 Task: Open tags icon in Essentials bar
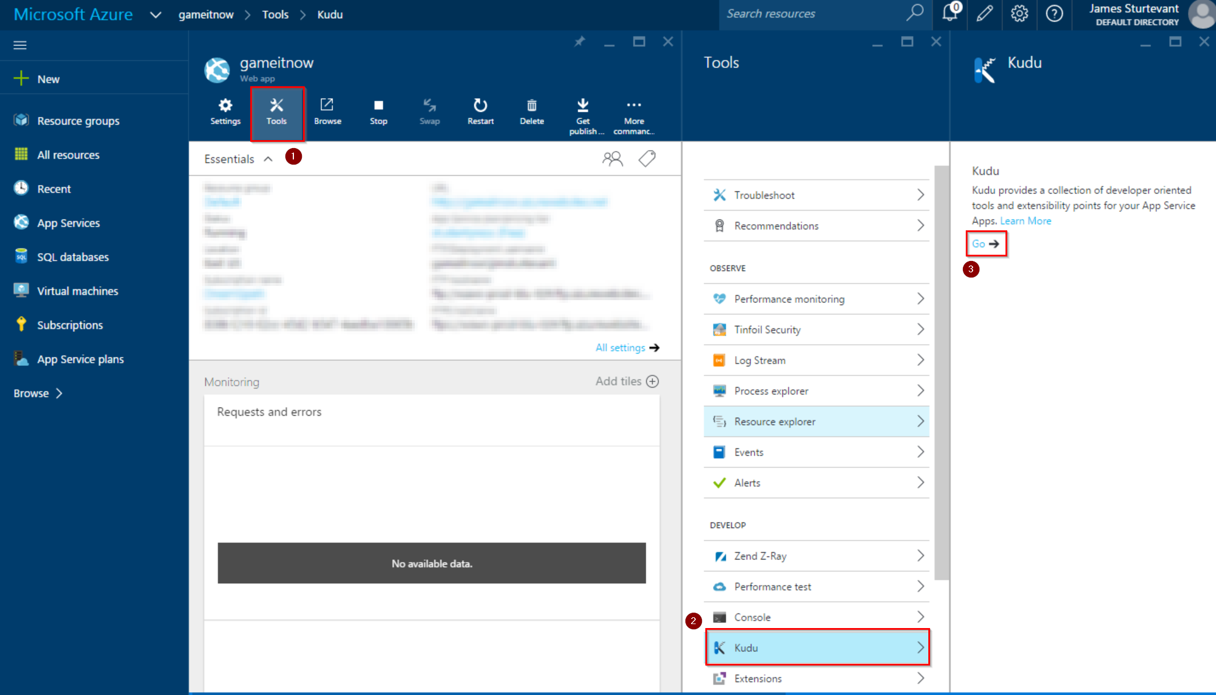click(647, 159)
